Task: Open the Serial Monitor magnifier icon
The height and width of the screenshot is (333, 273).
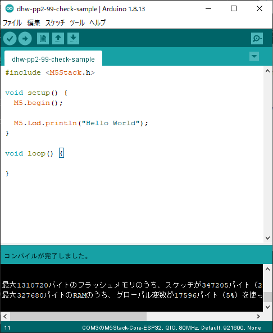Action: [257, 38]
